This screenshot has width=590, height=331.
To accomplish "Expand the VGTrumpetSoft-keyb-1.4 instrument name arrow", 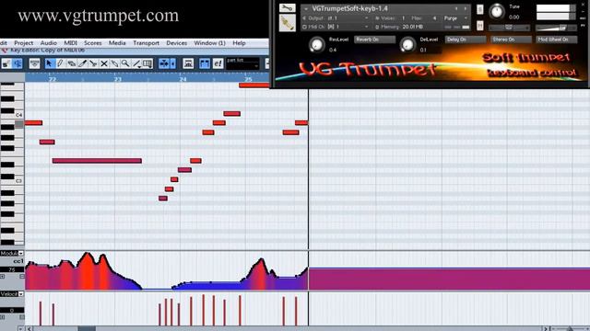I will (x=306, y=8).
